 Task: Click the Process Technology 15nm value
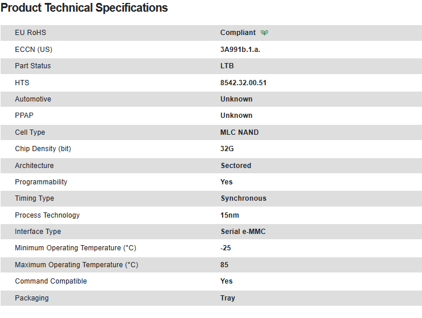click(230, 215)
